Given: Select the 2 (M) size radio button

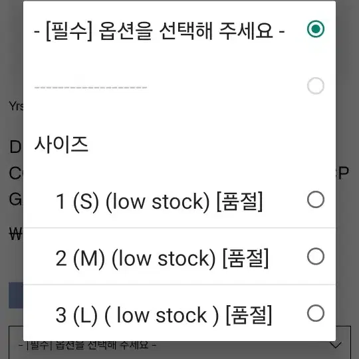Looking at the screenshot, I should click(x=316, y=256).
